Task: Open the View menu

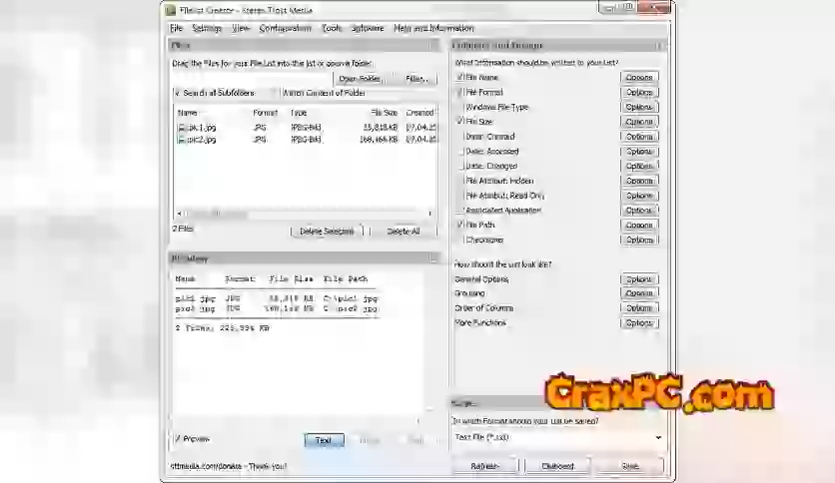Action: coord(241,28)
